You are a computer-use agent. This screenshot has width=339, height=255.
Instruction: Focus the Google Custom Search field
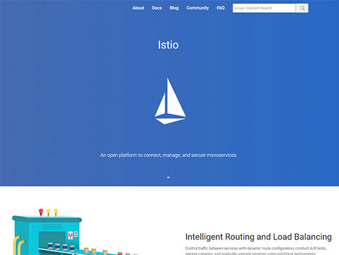[x=264, y=8]
